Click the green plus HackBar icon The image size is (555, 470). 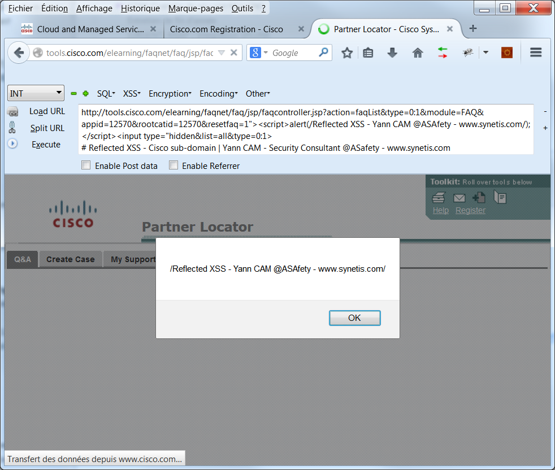click(86, 93)
